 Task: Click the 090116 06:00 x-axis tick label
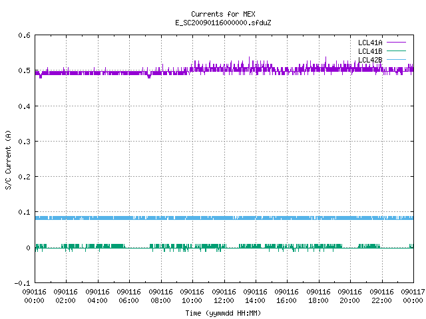click(128, 296)
